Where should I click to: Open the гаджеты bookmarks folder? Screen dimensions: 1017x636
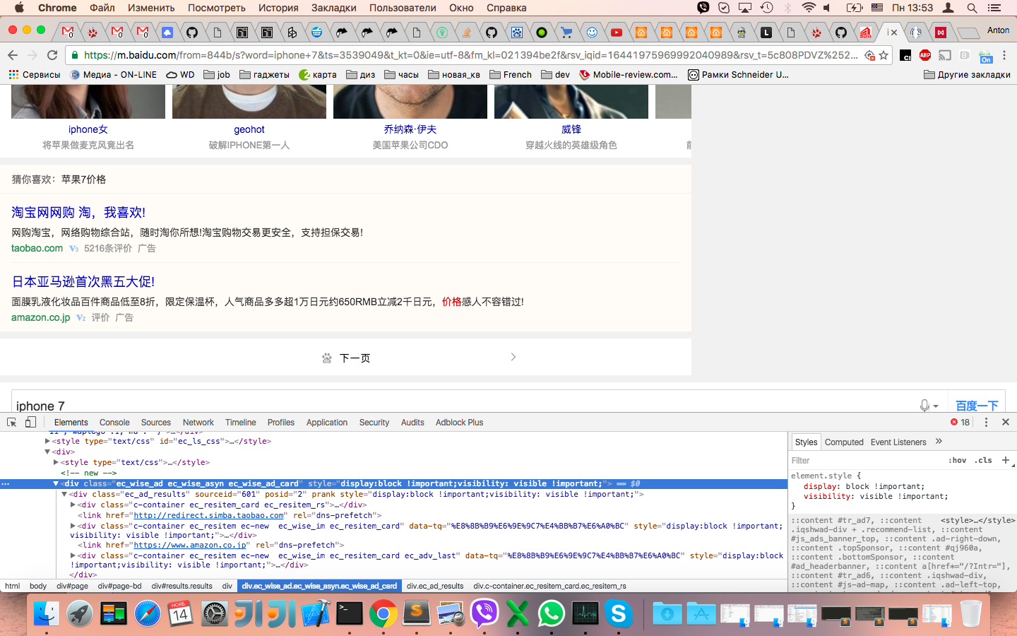264,74
